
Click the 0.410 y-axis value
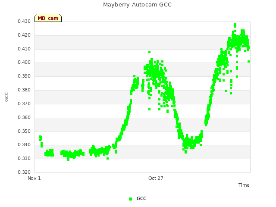[x=24, y=49]
